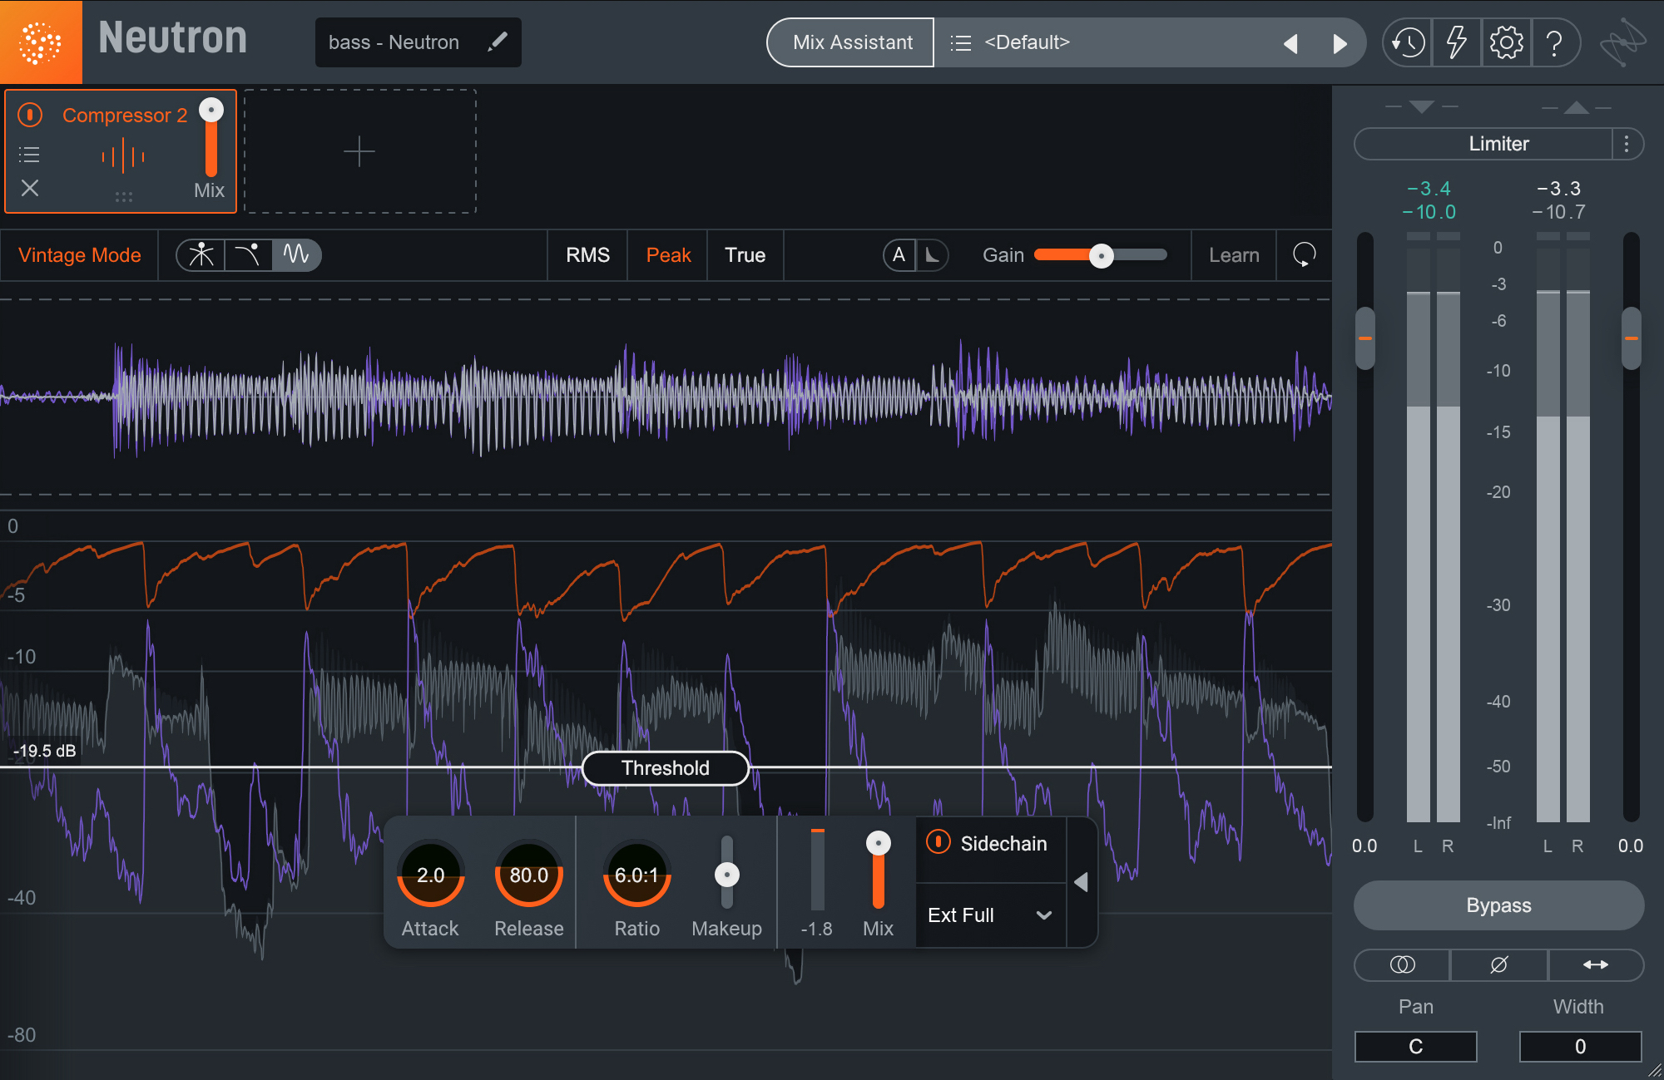This screenshot has width=1664, height=1080.
Task: Open the preset list icon beside <Default>
Action: [x=961, y=42]
